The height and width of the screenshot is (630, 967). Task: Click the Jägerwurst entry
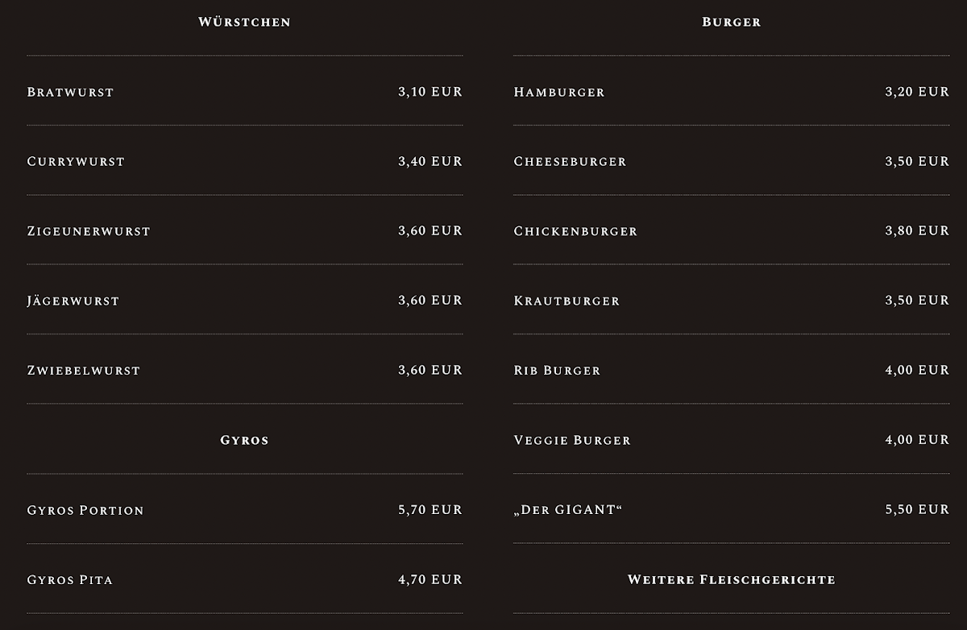click(x=73, y=300)
